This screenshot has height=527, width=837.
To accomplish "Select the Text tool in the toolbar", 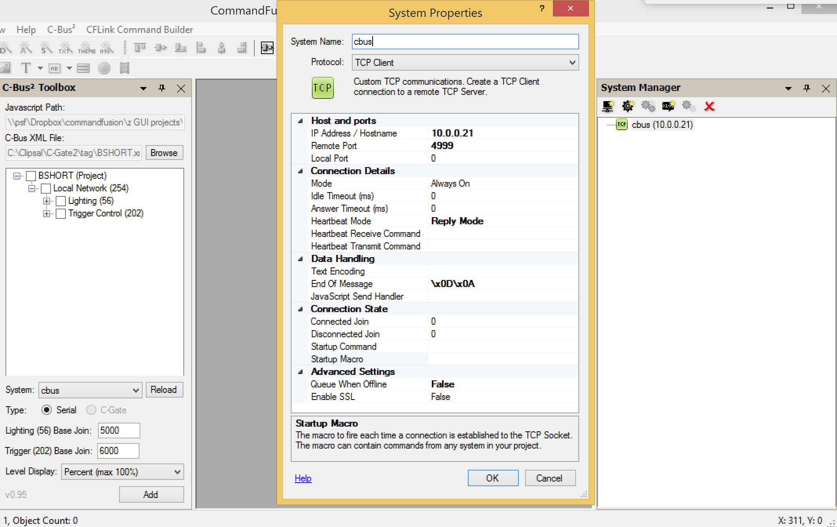I will [x=26, y=67].
